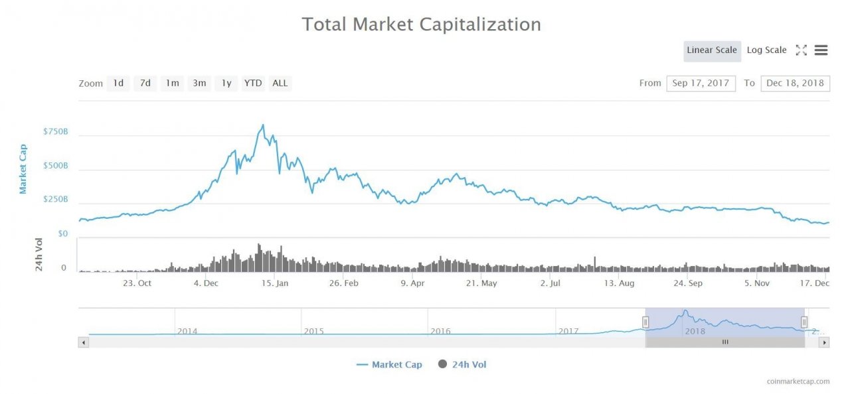Select YTD zoom range
Screen dimensions: 850x394
tap(253, 84)
